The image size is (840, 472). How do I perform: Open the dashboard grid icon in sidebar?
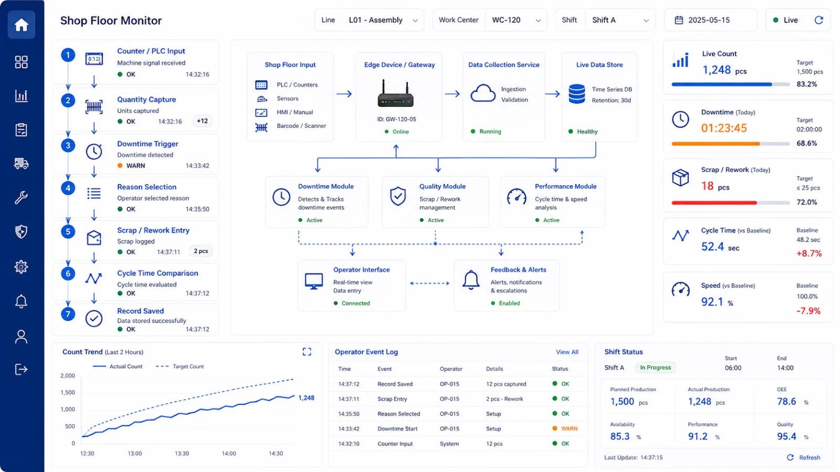pos(21,62)
